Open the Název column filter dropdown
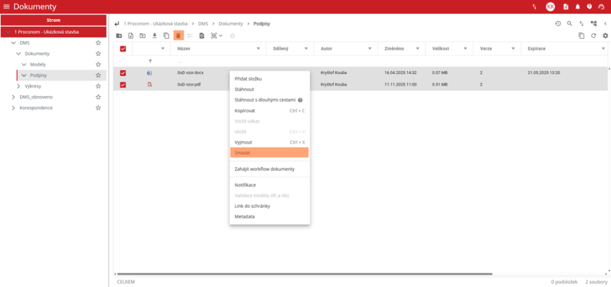This screenshot has height=287, width=611. tap(258, 48)
